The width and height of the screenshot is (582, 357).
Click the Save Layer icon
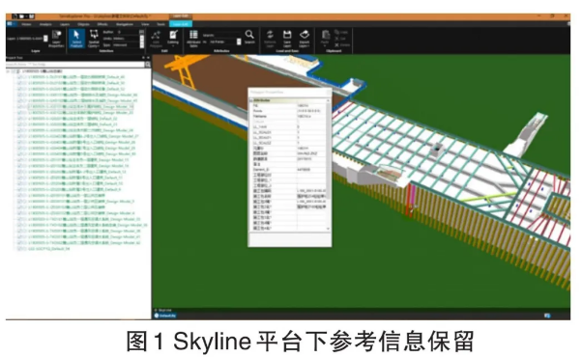pyautogui.click(x=287, y=39)
